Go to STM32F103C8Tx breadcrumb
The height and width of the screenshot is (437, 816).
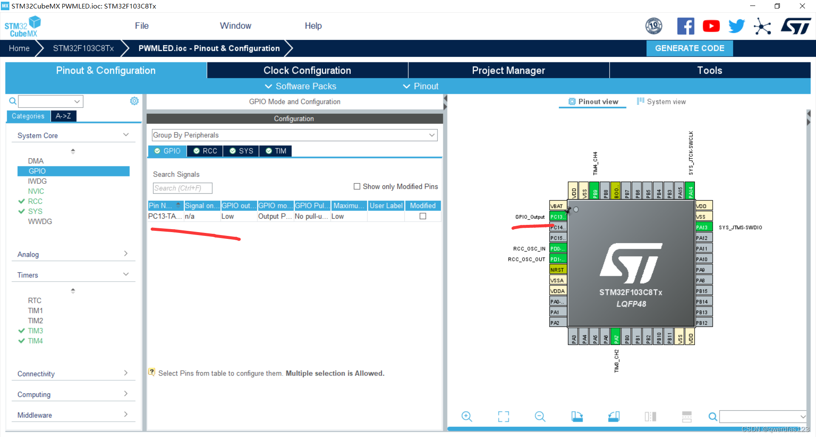(83, 48)
